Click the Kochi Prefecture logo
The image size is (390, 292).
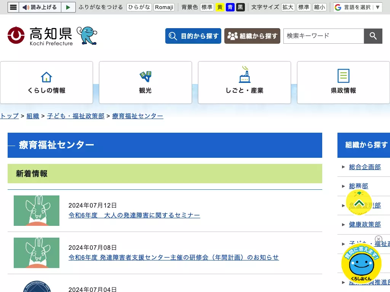point(40,36)
